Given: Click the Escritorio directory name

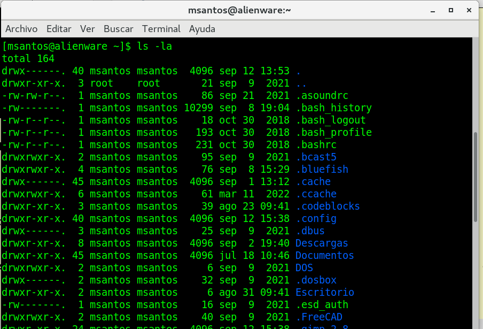Looking at the screenshot, I should click(x=324, y=293).
